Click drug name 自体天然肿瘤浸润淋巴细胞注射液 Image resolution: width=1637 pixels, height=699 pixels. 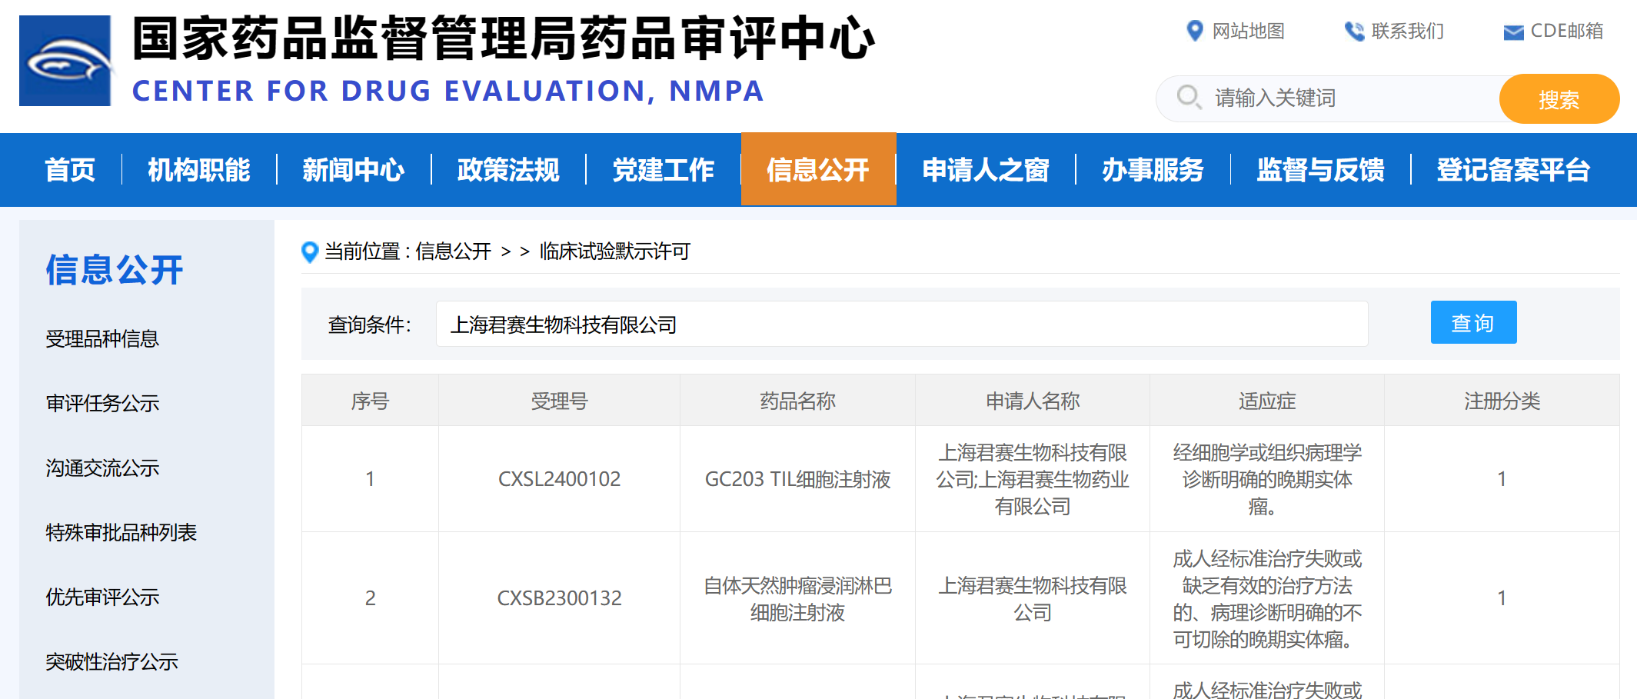pos(798,599)
